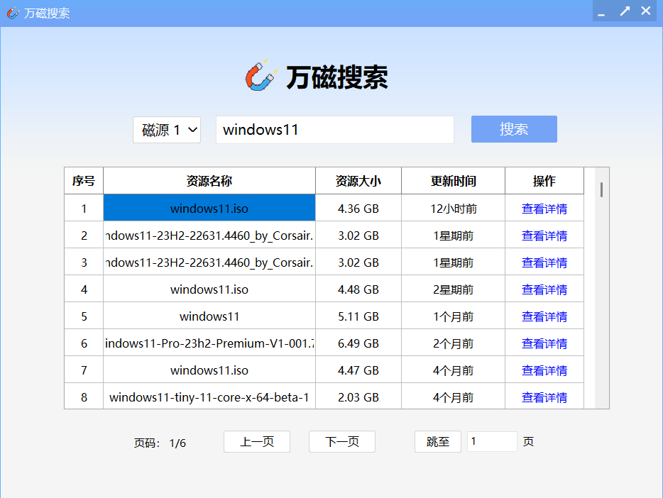
Task: Select the Pro-23h2-Premium name in row 6
Action: pos(209,343)
